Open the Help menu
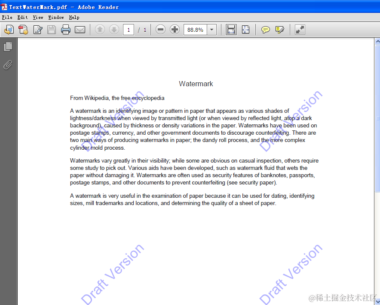 pyautogui.click(x=74, y=18)
